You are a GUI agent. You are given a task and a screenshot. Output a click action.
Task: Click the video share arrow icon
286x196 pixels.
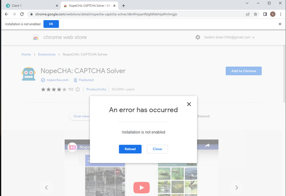[207, 145]
